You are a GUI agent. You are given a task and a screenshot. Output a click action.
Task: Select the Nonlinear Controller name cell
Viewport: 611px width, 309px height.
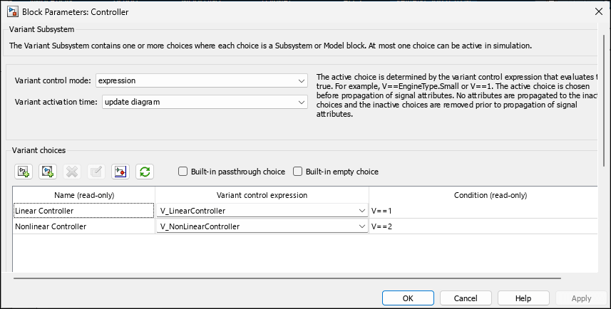(83, 226)
